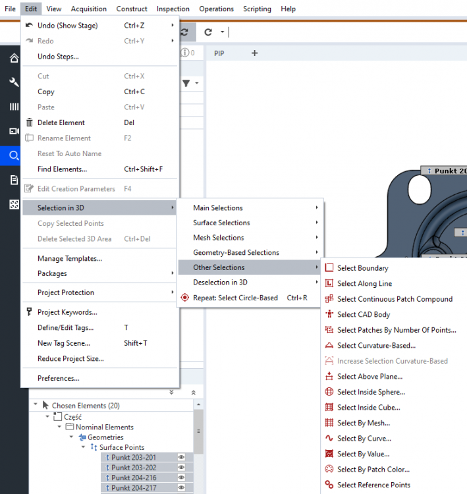Click the trash icon beside Delete Element

[29, 123]
